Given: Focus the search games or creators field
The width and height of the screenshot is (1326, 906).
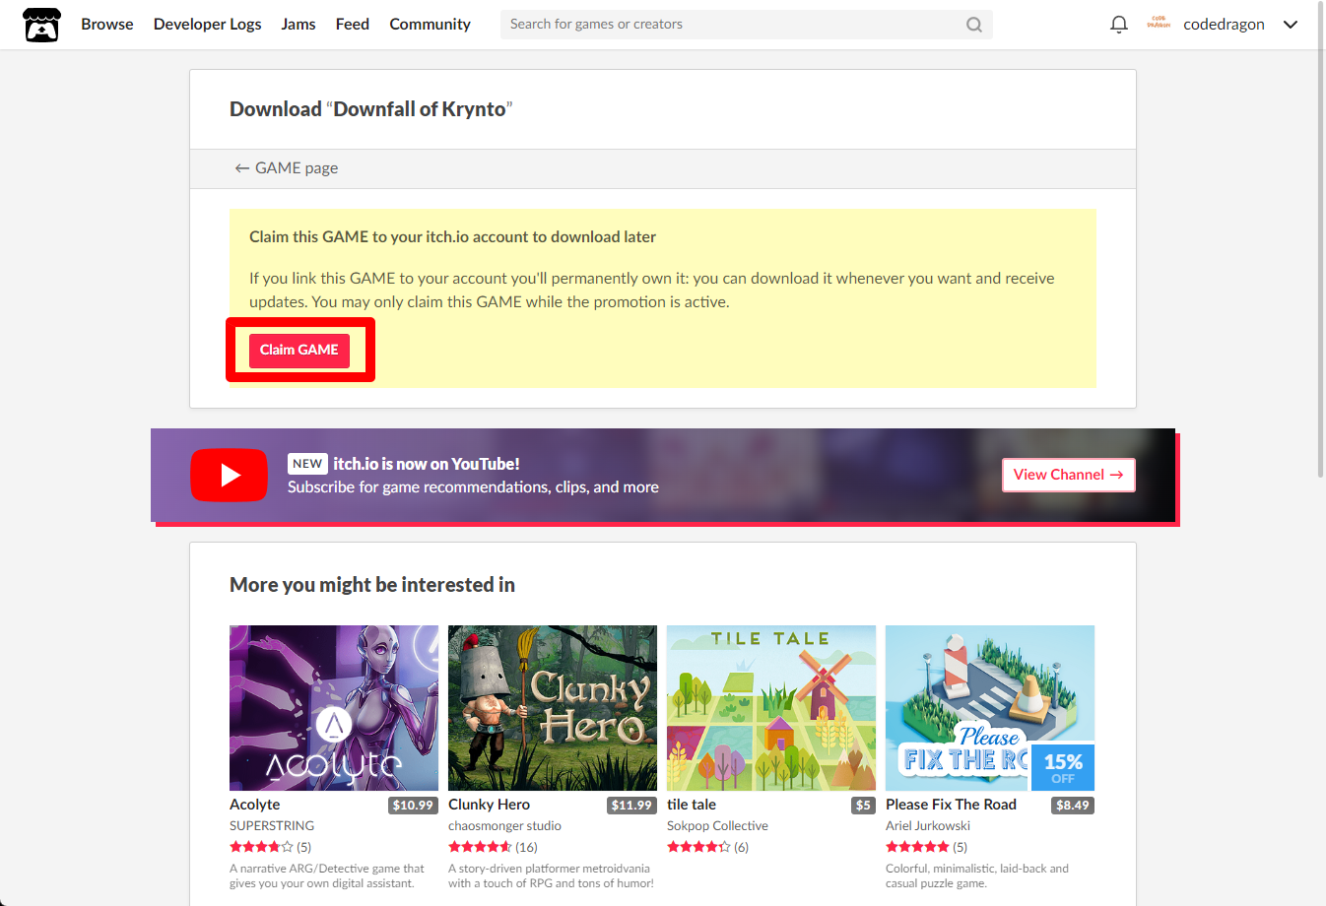Looking at the screenshot, I should pyautogui.click(x=746, y=25).
